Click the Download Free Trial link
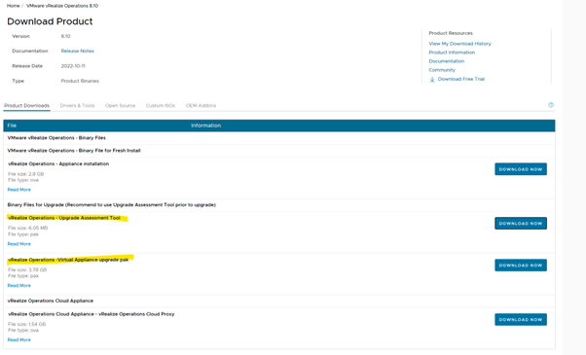This screenshot has width=586, height=355. coord(460,79)
